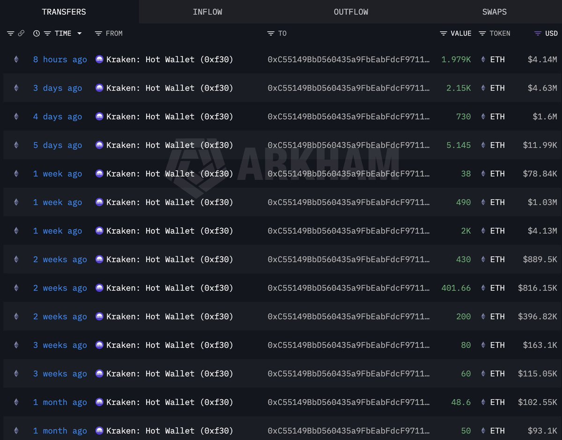Switch to the INFLOW tab
Screen dimensions: 562x440
tap(207, 12)
